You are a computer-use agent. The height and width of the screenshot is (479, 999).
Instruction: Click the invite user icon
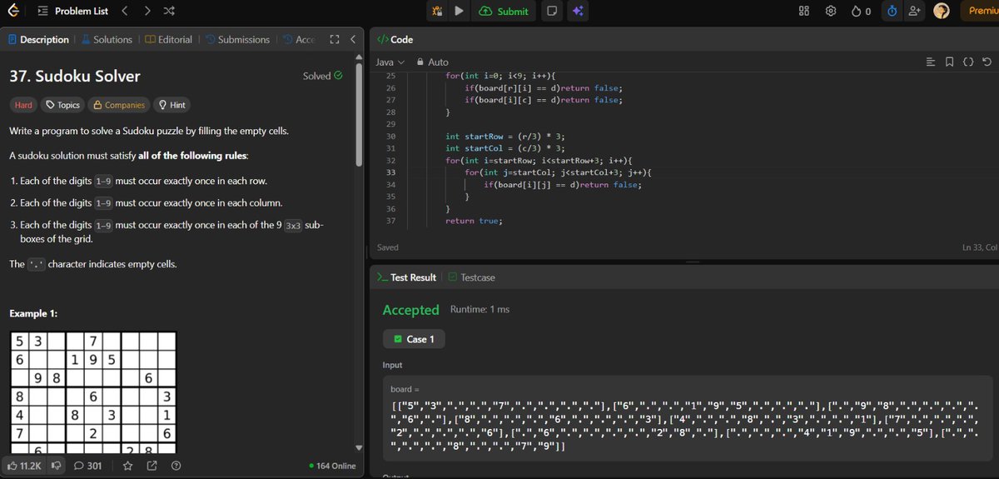coord(915,11)
